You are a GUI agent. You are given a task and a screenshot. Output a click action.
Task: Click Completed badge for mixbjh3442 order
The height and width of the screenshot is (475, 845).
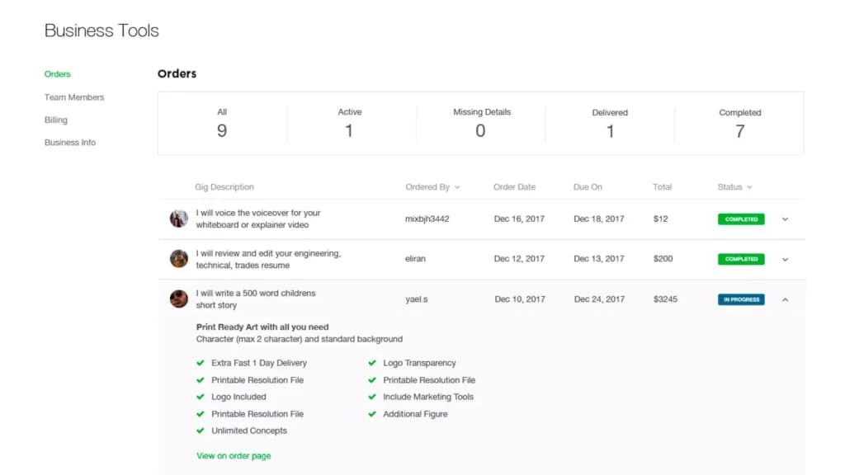741,219
